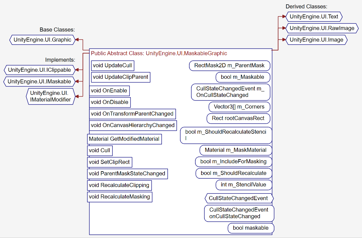Select the UnityEngine.UI.IClippable interface node

pyautogui.click(x=39, y=70)
